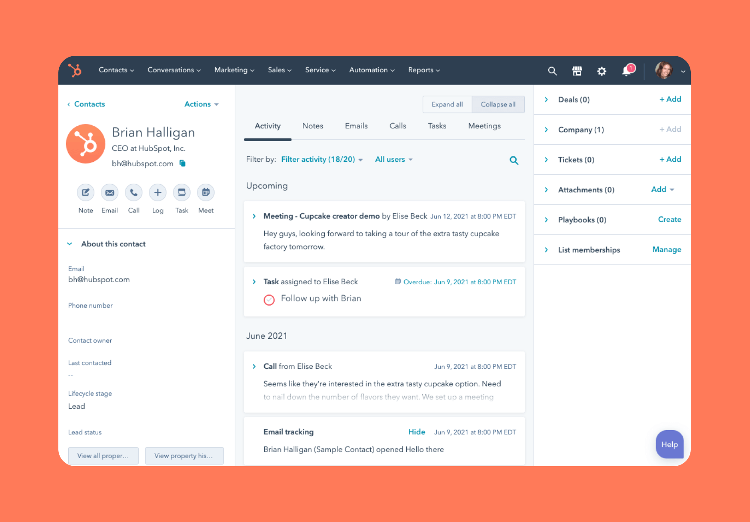Open the All users filter dropdown
Image resolution: width=750 pixels, height=522 pixels.
tap(394, 159)
